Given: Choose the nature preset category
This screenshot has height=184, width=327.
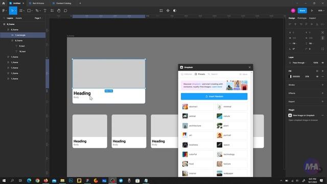Looking at the screenshot, I should tap(231, 116).
